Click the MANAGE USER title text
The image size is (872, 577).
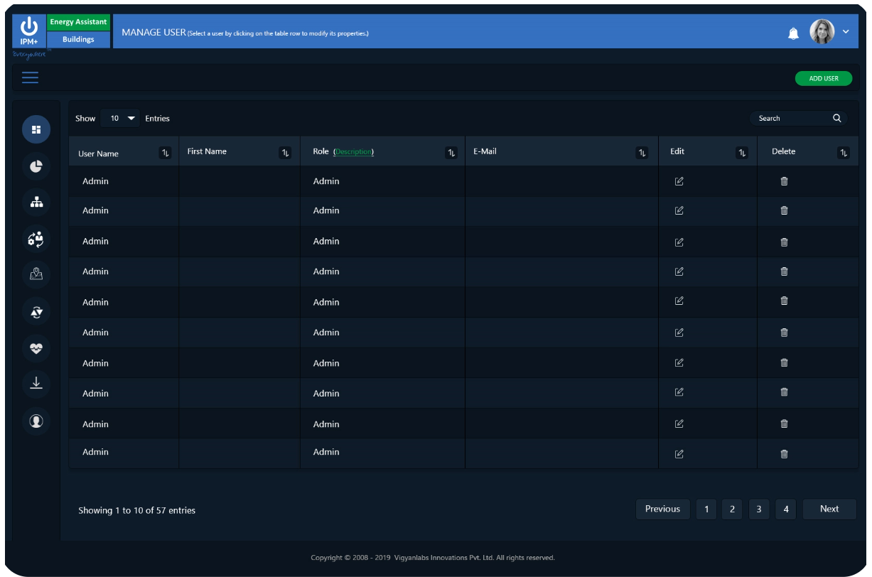coord(154,33)
